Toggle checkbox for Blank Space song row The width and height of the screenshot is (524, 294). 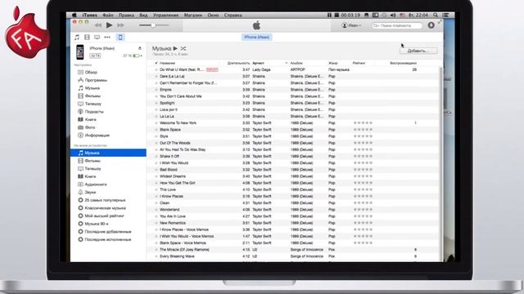click(156, 130)
